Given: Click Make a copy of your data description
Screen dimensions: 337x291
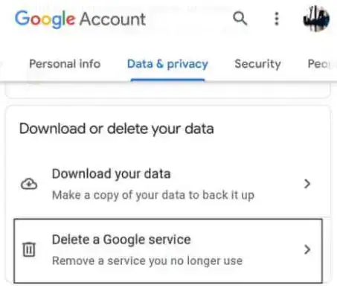Looking at the screenshot, I should (x=153, y=195).
